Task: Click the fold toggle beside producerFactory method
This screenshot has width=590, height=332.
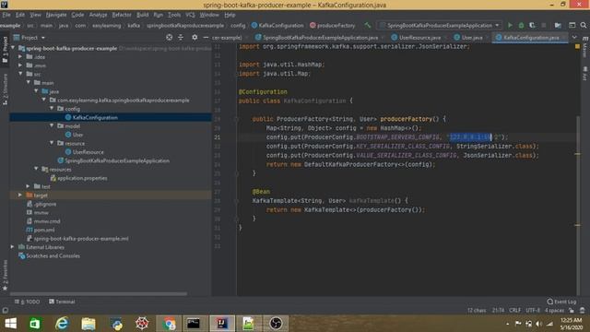Action: coord(237,119)
